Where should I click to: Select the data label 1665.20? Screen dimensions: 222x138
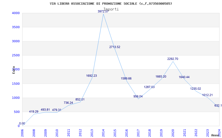coord(161,77)
